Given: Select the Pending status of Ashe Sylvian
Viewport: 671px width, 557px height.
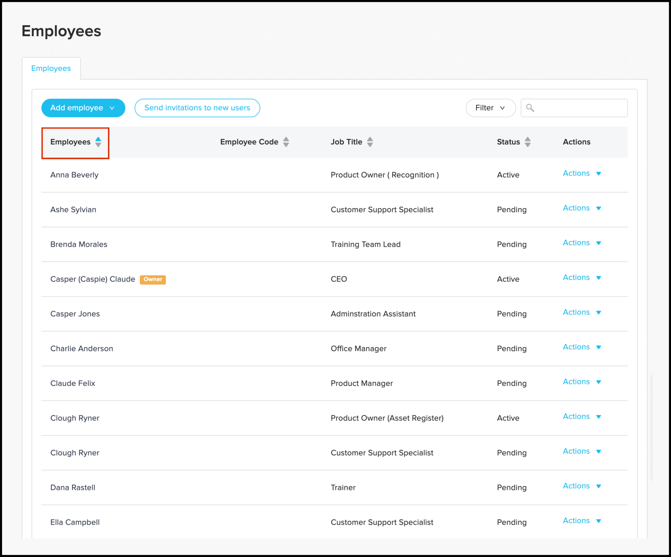Looking at the screenshot, I should coord(511,210).
